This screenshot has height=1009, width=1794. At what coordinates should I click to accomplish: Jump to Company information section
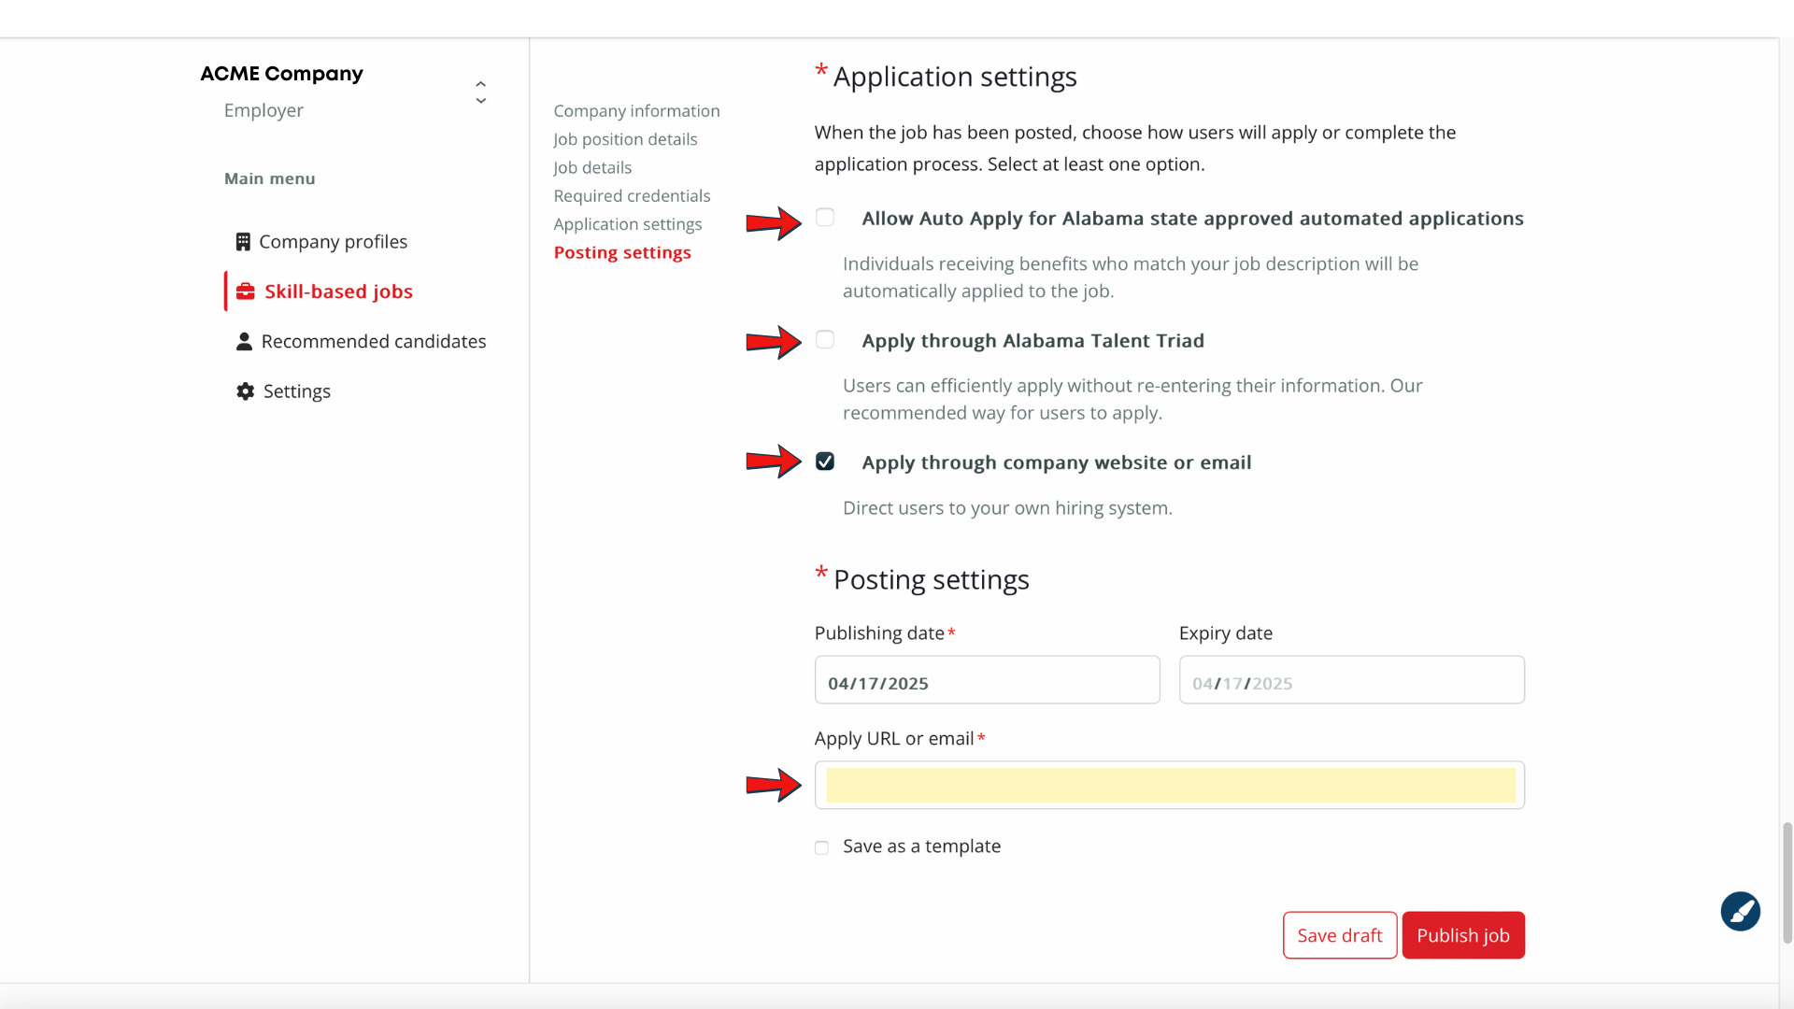tap(636, 111)
